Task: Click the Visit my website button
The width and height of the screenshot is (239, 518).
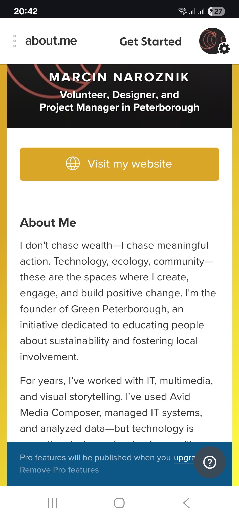Action: [x=119, y=164]
